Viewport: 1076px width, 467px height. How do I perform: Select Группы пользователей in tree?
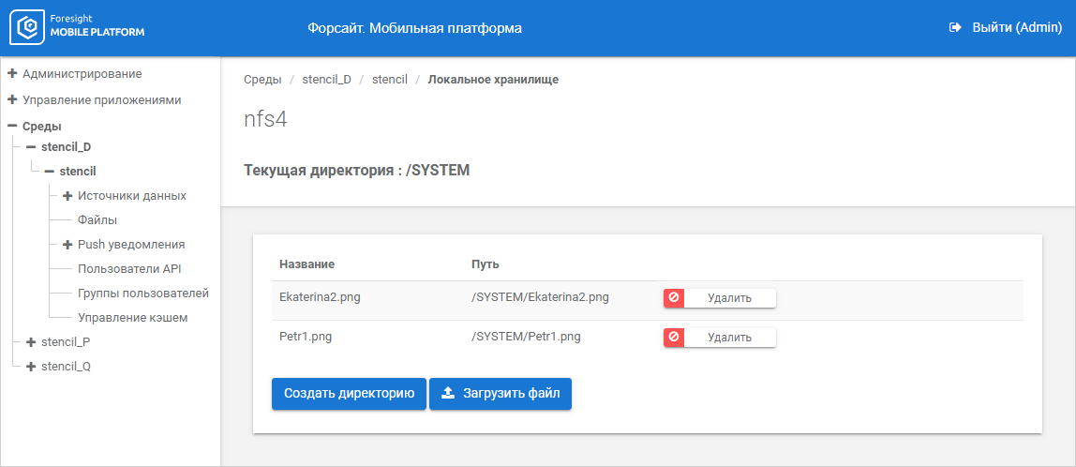(x=142, y=294)
